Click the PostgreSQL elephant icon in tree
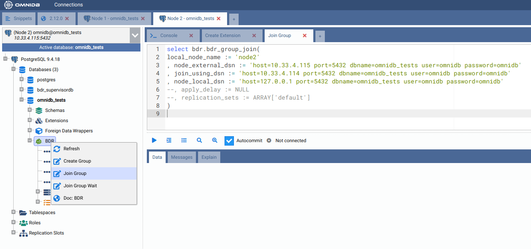531x249 pixels. (x=15, y=59)
